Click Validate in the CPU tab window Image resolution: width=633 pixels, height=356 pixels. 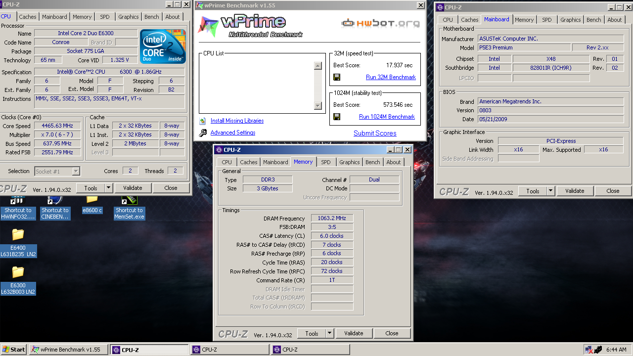click(x=133, y=188)
